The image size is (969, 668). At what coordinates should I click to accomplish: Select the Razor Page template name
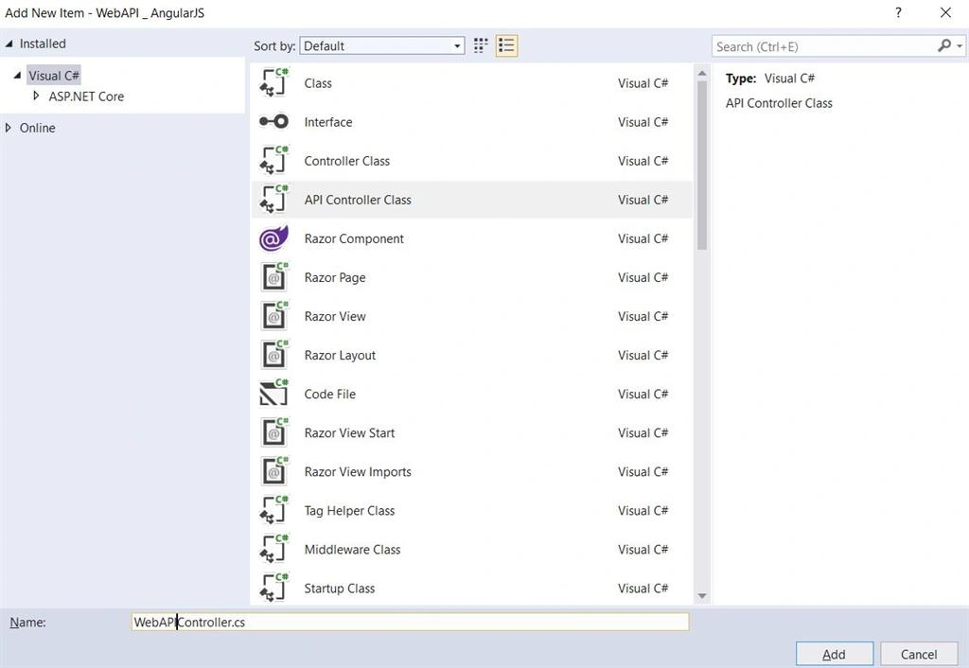click(x=334, y=278)
